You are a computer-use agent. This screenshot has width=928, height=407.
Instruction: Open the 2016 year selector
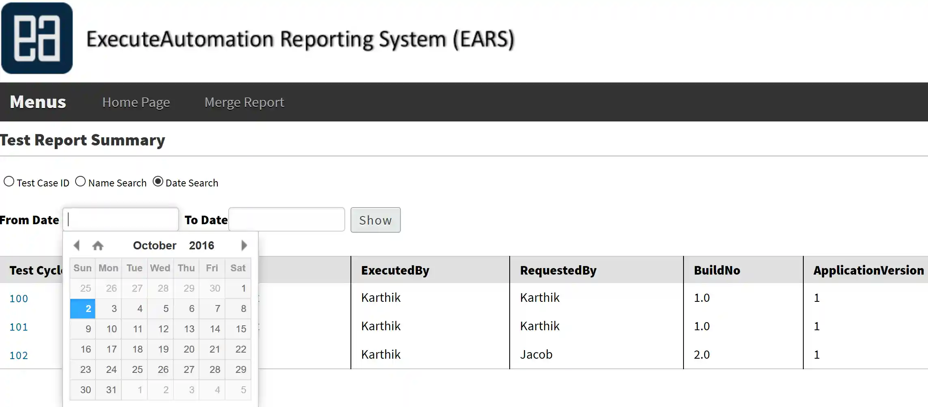pyautogui.click(x=201, y=246)
